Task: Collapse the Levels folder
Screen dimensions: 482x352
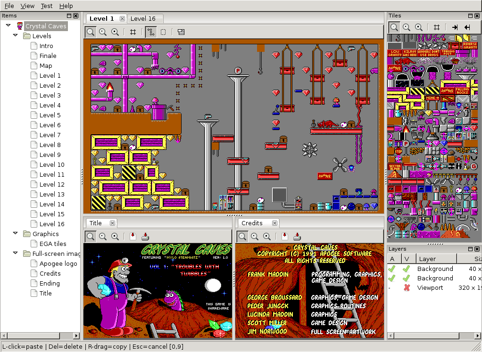Action: (16, 35)
